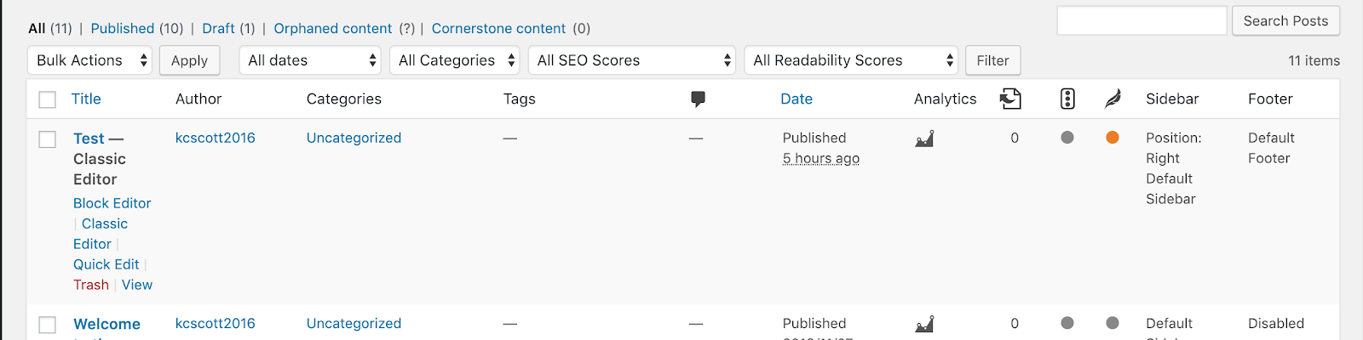Open the Bulk Actions dropdown
1363x340 pixels.
[x=90, y=60]
